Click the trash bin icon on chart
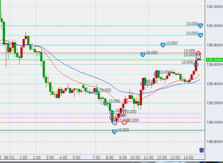Screen dimensions: 223x163 click(x=202, y=150)
